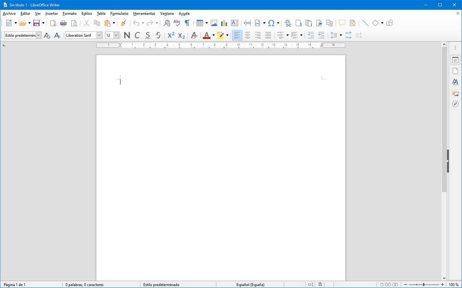The image size is (462, 288).
Task: Click the zoom slider handle
Action: (x=424, y=284)
